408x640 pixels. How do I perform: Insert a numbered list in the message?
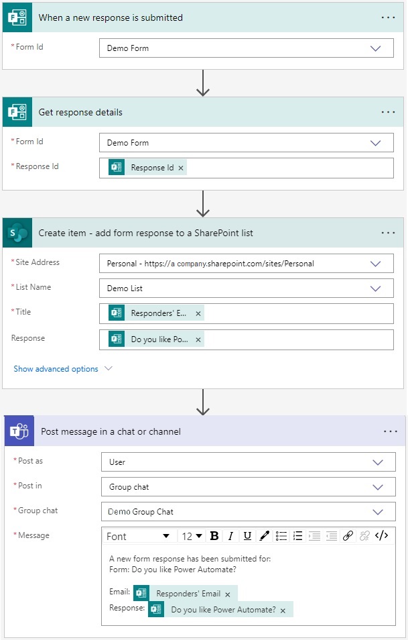(297, 535)
